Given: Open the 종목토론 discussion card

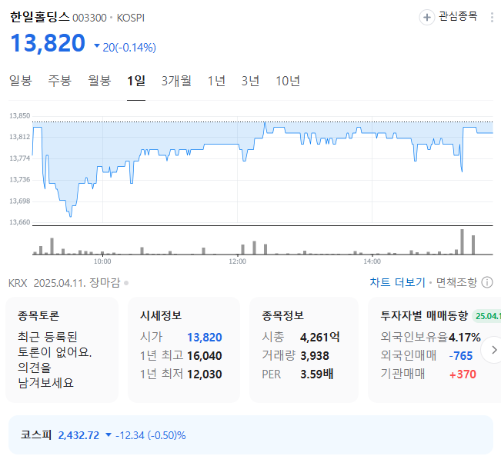Looking at the screenshot, I should click(x=62, y=350).
